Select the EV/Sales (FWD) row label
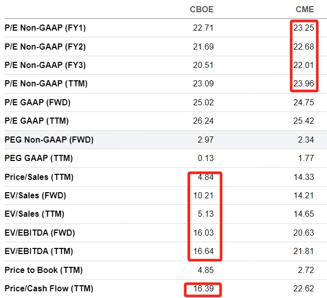327x298 pixels. pos(35,196)
